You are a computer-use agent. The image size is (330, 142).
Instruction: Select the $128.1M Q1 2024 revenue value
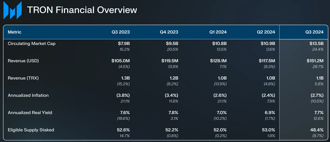click(218, 61)
